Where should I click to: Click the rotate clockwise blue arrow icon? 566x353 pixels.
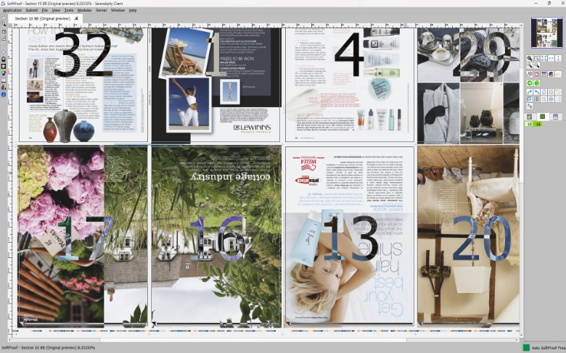(x=529, y=92)
